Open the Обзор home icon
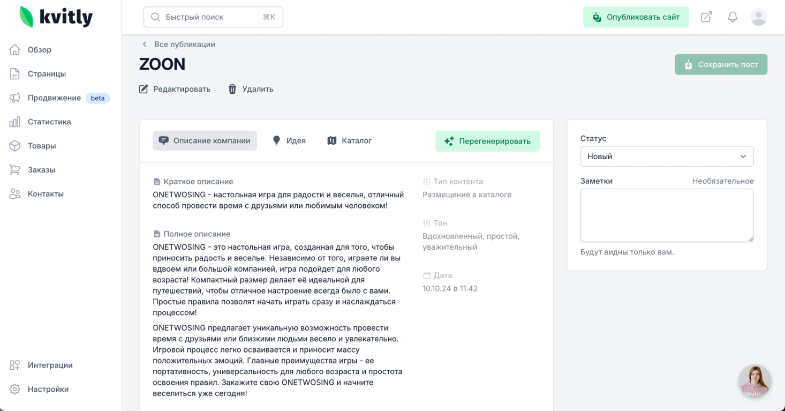 tap(15, 50)
